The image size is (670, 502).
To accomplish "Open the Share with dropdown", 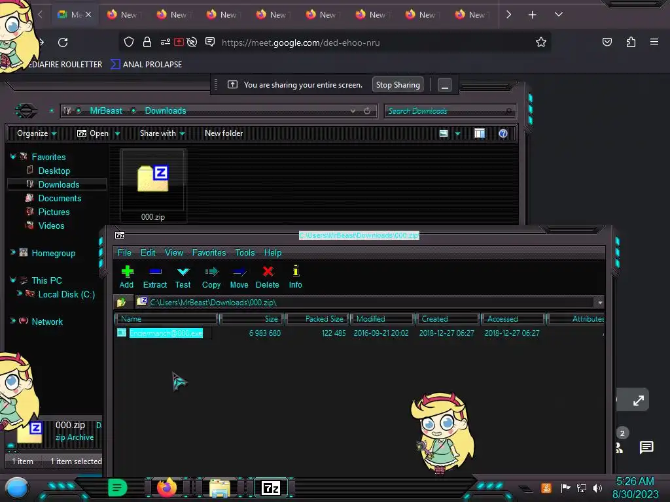I will [x=162, y=133].
